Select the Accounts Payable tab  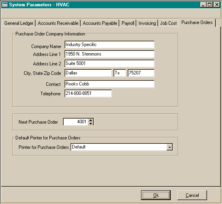point(100,23)
